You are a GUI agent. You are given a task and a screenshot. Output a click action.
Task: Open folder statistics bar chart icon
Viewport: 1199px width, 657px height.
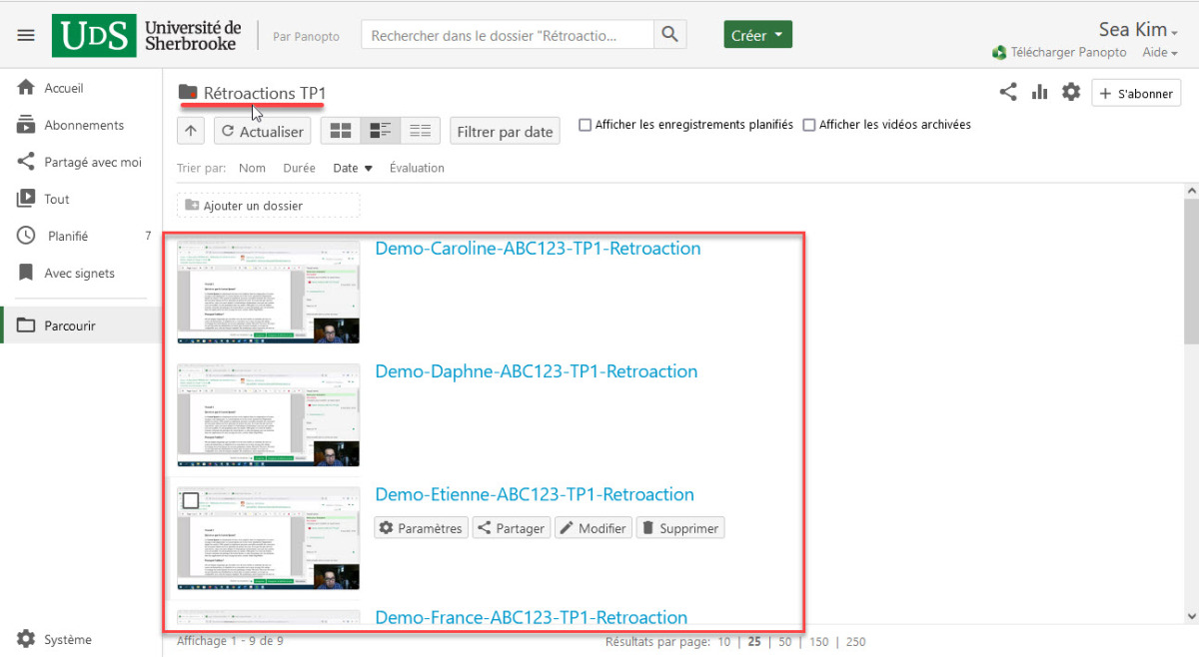(1040, 93)
